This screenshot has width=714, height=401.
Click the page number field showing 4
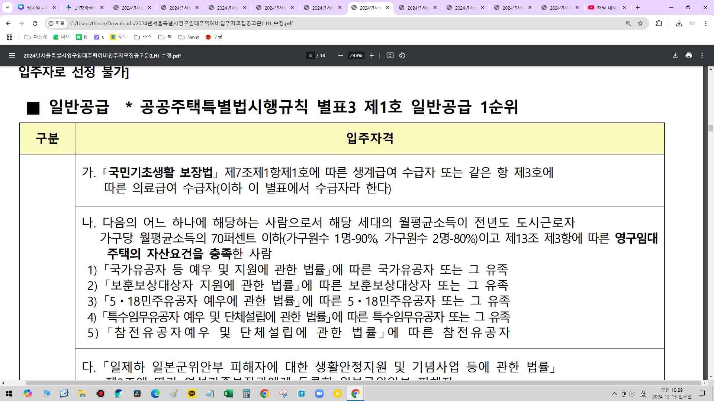click(x=310, y=55)
